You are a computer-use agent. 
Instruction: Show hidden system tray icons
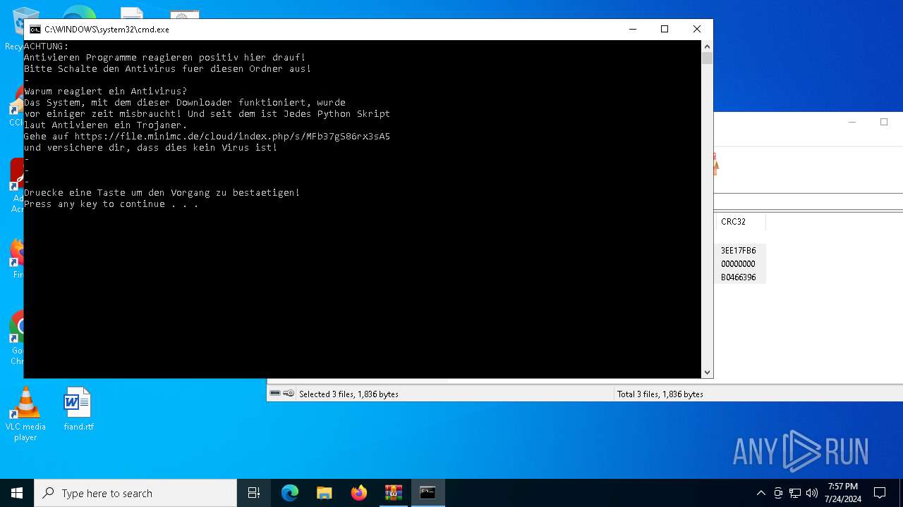pyautogui.click(x=760, y=493)
